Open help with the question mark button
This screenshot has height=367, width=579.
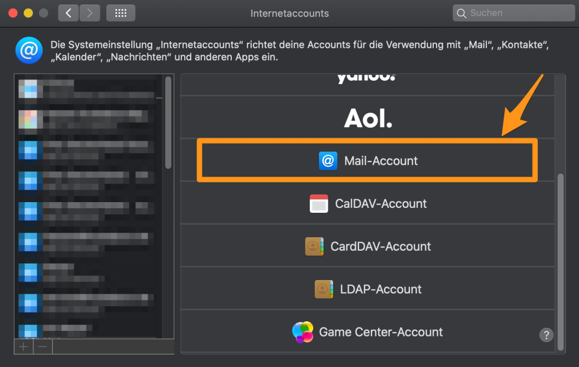click(546, 335)
